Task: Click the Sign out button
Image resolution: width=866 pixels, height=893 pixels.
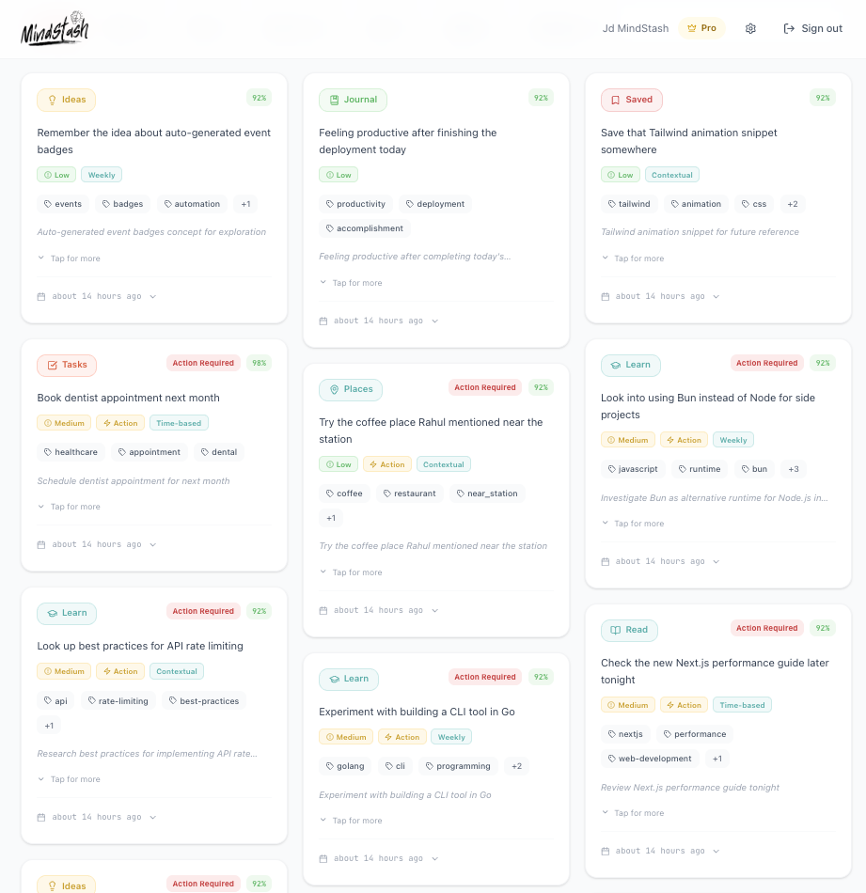Action: (x=812, y=28)
